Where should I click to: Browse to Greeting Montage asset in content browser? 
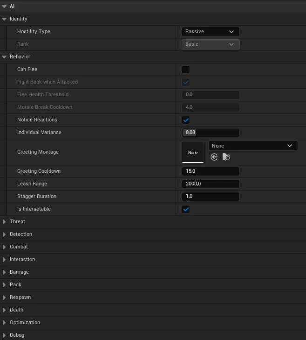[226, 157]
